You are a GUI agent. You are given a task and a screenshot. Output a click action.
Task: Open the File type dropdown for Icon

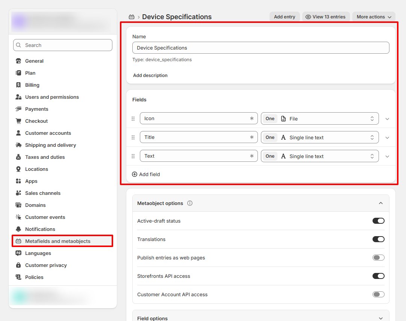pos(320,119)
